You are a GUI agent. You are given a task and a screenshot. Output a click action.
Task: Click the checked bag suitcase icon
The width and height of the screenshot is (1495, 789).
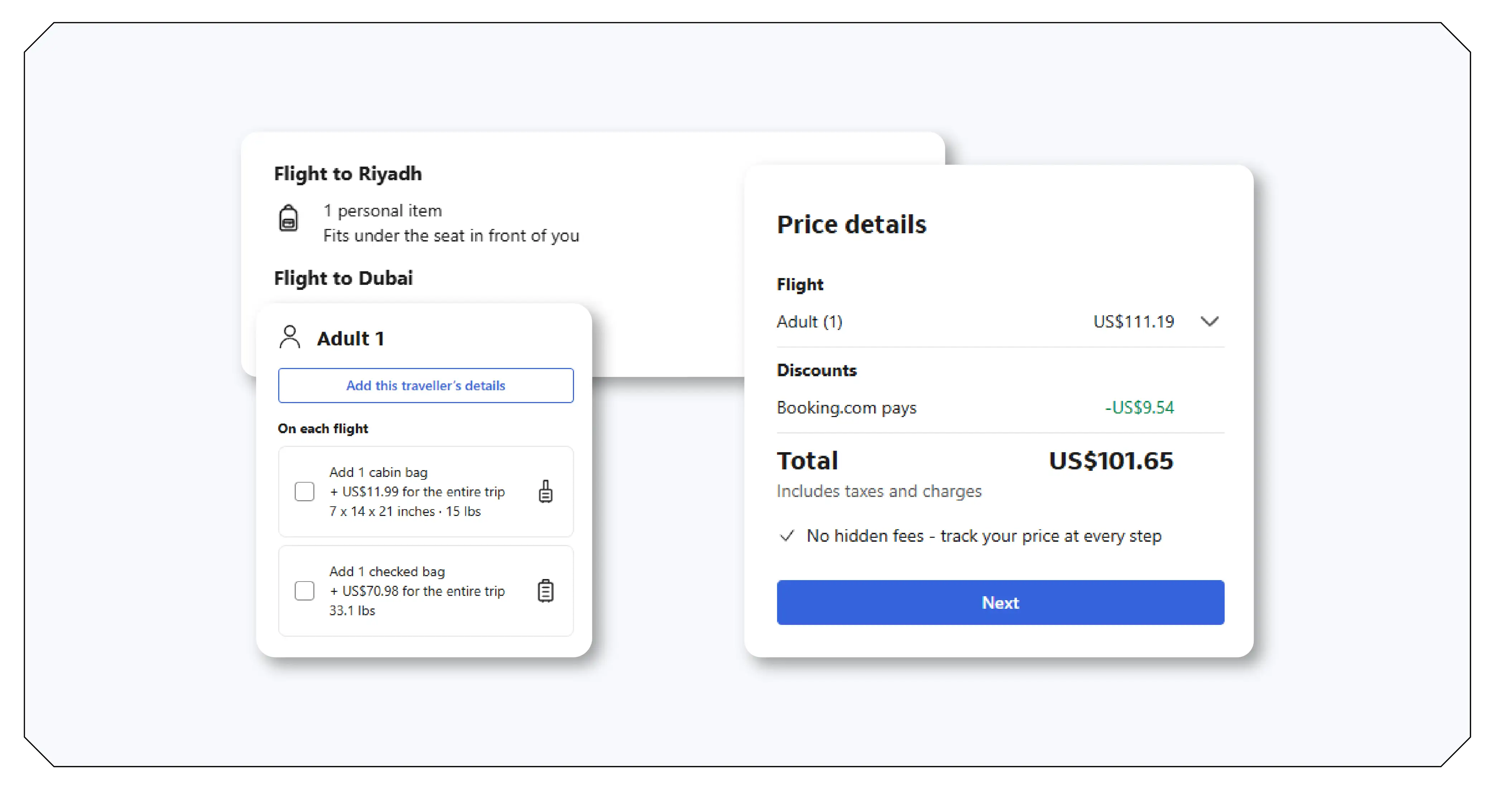(x=545, y=590)
